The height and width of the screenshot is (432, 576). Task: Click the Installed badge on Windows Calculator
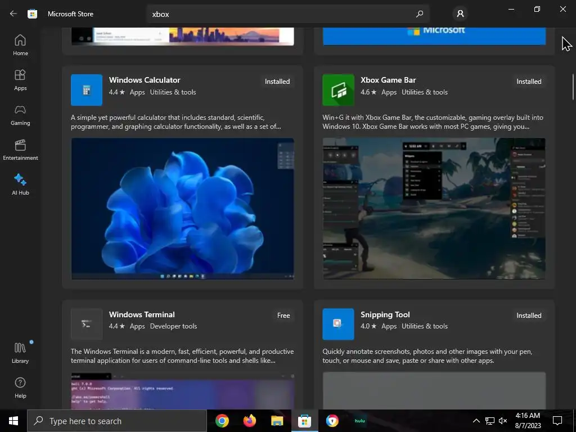[277, 82]
